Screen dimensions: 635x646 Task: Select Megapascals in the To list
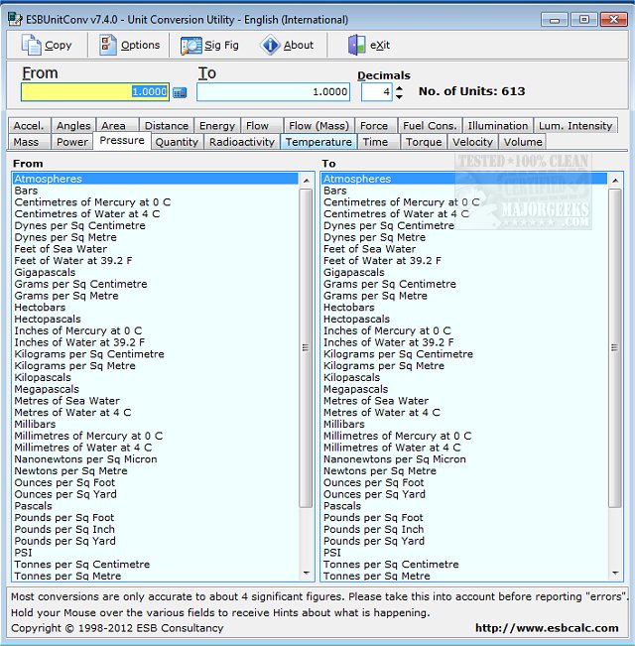463,389
